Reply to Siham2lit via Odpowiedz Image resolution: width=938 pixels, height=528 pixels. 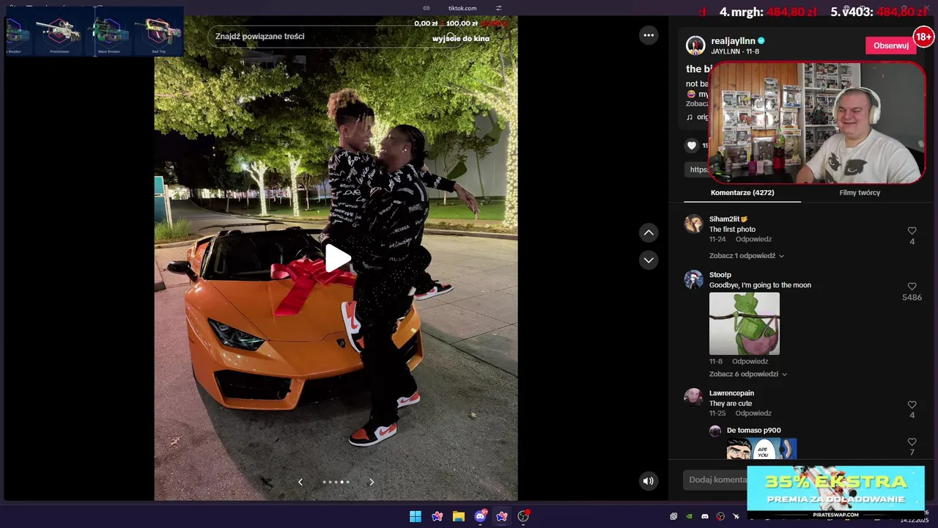tap(753, 239)
